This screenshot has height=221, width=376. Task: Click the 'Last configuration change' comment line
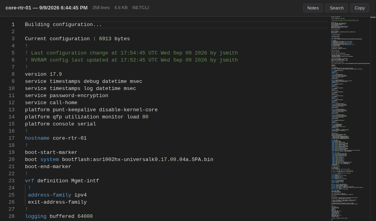tap(131, 53)
